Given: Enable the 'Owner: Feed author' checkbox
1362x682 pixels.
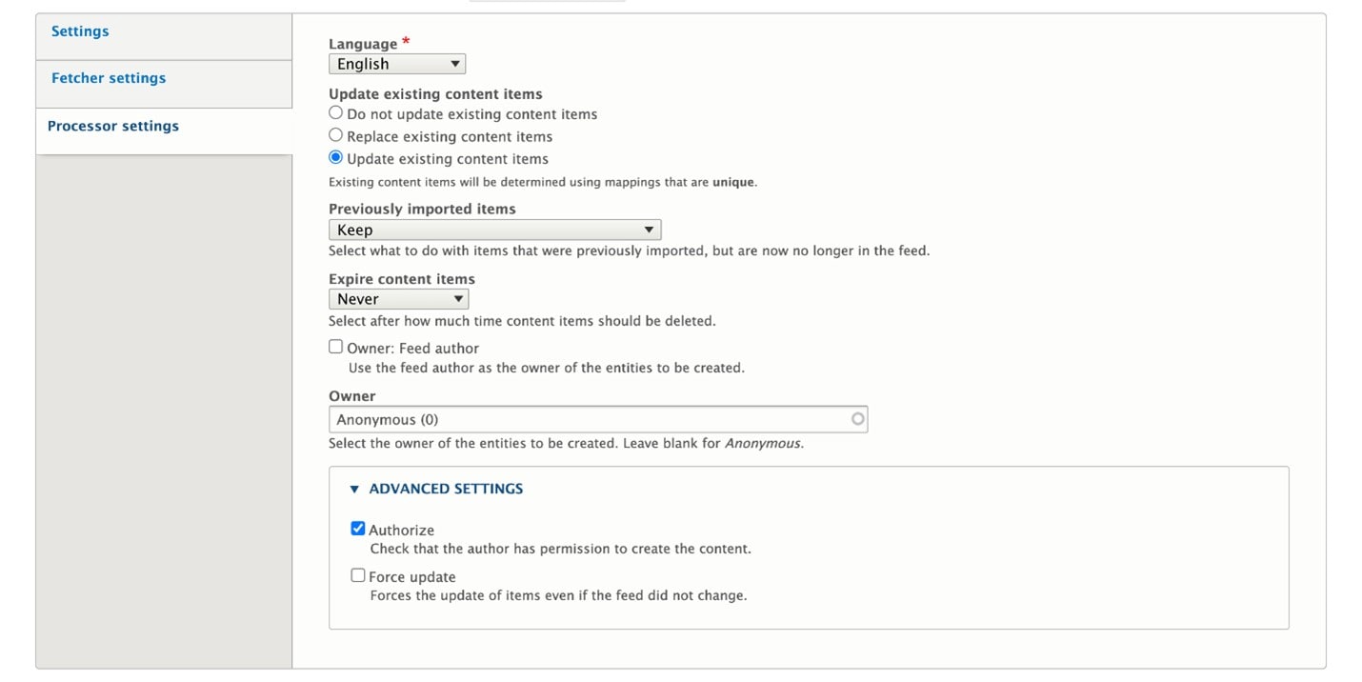Looking at the screenshot, I should coord(335,348).
